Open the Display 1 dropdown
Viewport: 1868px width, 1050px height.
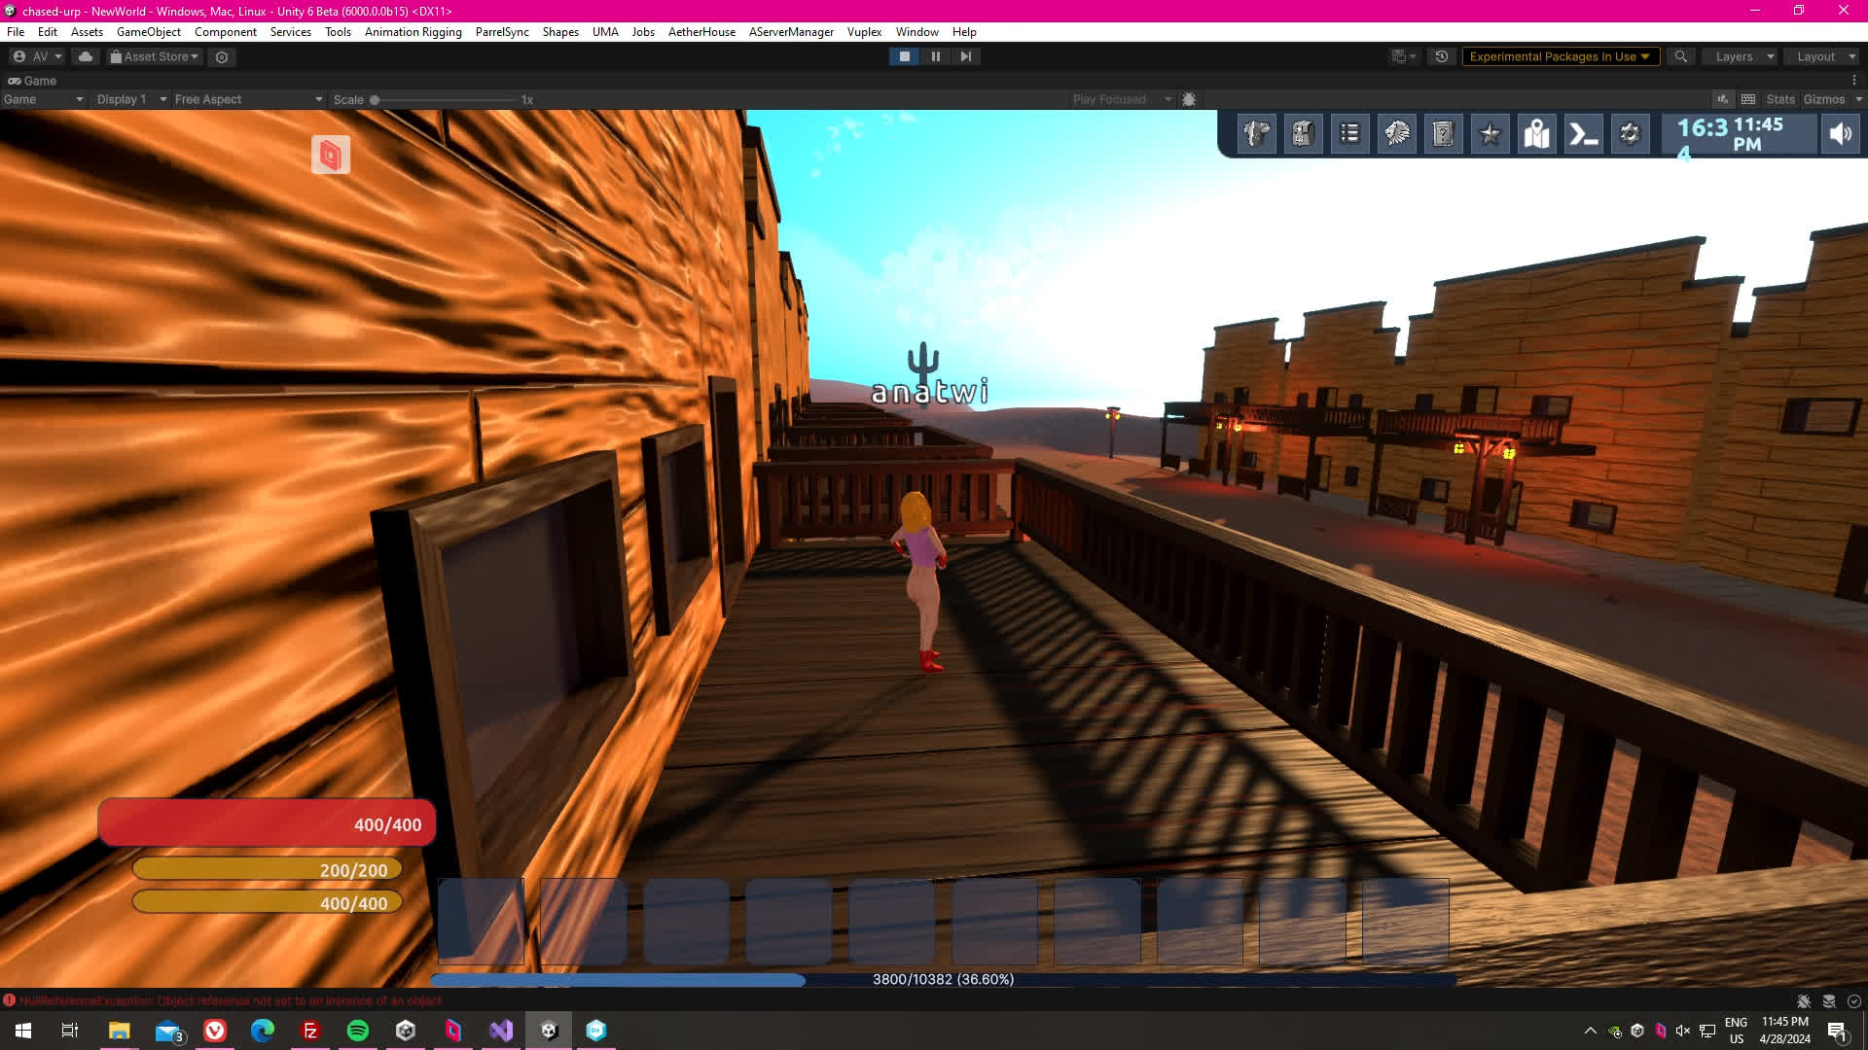click(x=131, y=99)
